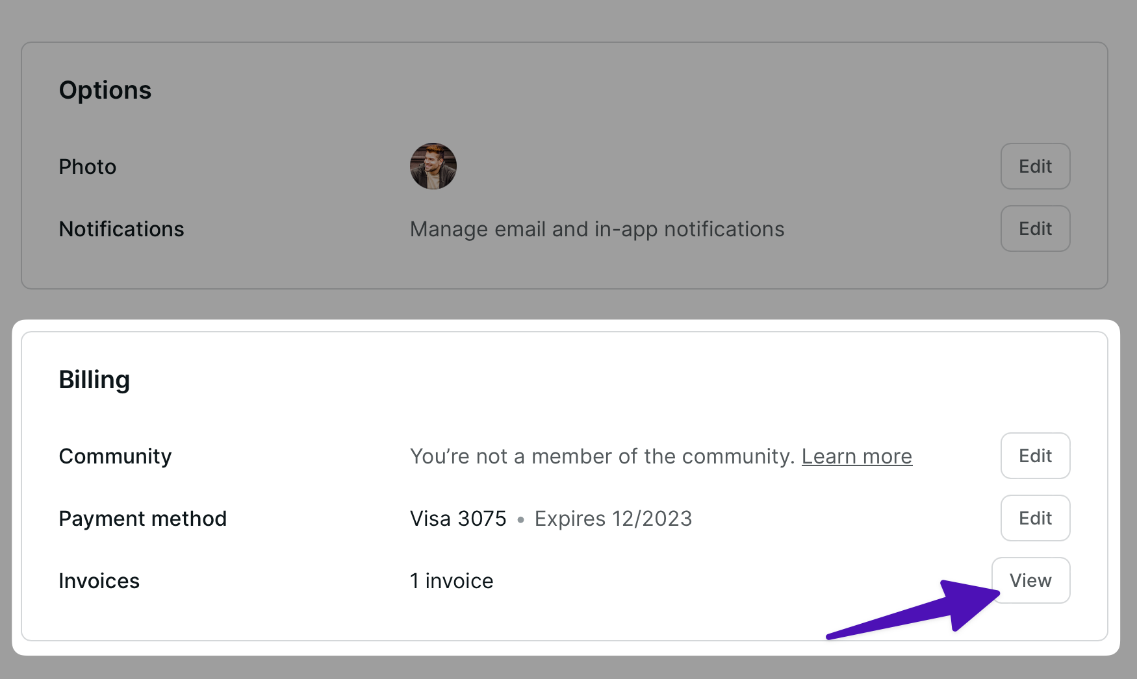Click the profile photo avatar
The height and width of the screenshot is (679, 1137).
[433, 166]
